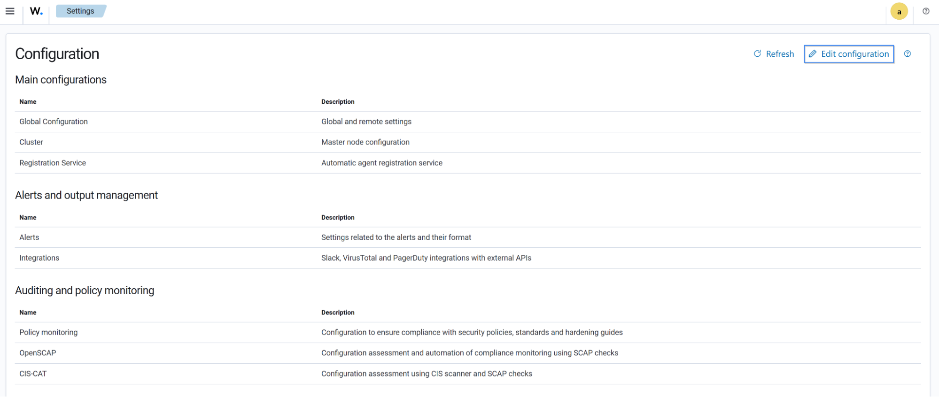The height and width of the screenshot is (397, 939).
Task: Open OpenSCAP compliance configuration
Action: click(38, 352)
